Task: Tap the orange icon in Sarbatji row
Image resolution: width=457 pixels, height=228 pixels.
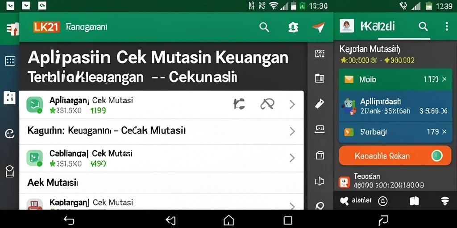Action: [x=349, y=132]
